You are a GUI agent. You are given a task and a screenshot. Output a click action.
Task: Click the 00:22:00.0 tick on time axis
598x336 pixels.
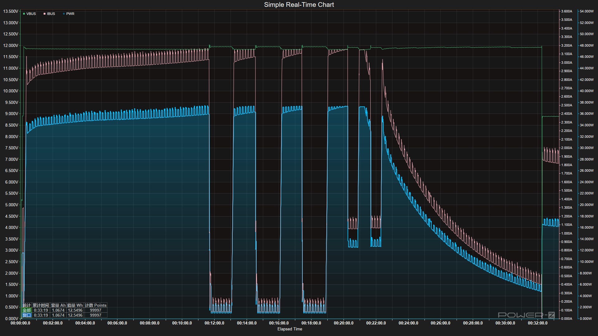[376, 323]
